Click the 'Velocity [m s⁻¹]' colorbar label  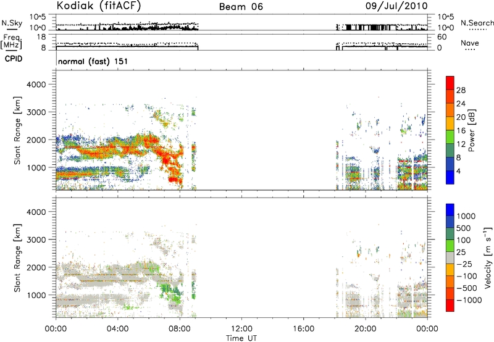[488, 257]
